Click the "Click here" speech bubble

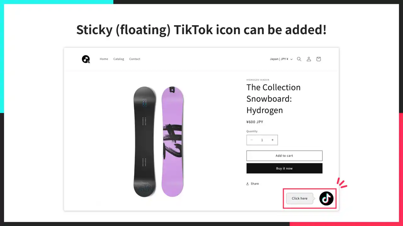[299, 198]
